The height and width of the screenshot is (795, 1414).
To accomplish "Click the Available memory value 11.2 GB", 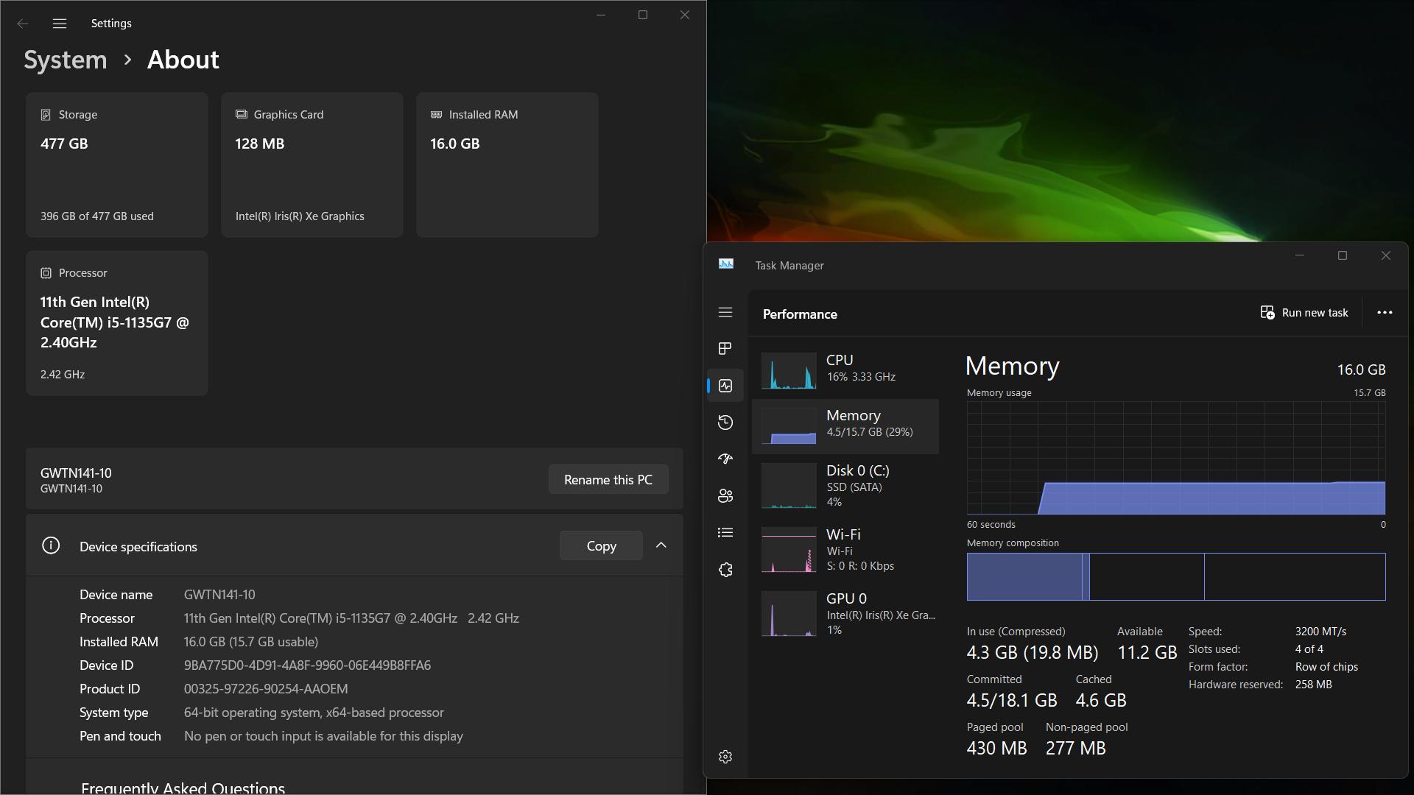I will [1147, 653].
